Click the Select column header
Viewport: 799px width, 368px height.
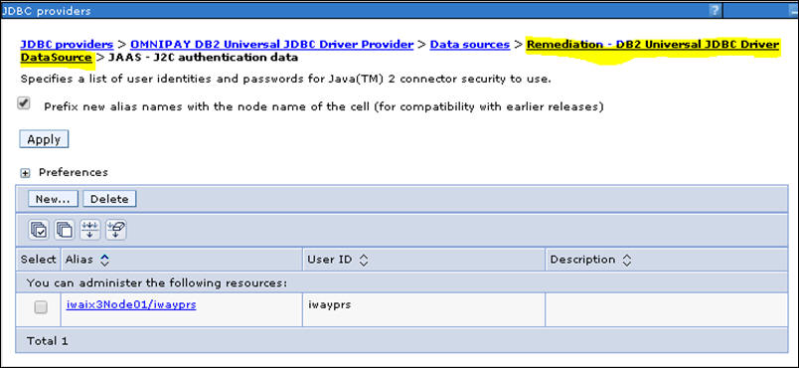(x=38, y=260)
